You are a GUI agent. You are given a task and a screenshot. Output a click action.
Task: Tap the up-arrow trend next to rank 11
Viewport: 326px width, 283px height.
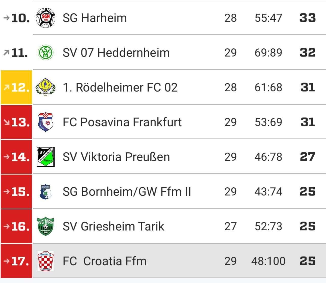click(x=7, y=52)
